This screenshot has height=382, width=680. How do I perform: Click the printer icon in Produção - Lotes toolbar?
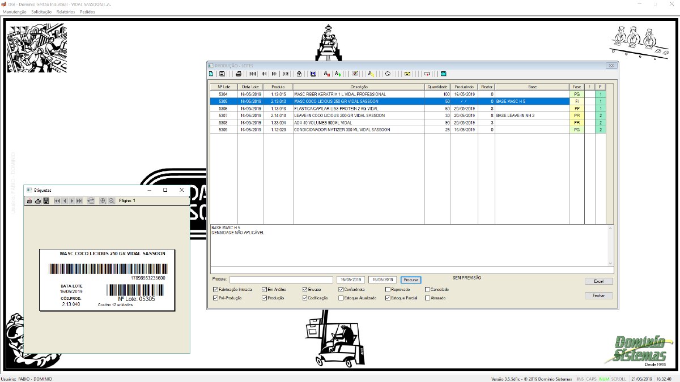click(239, 74)
